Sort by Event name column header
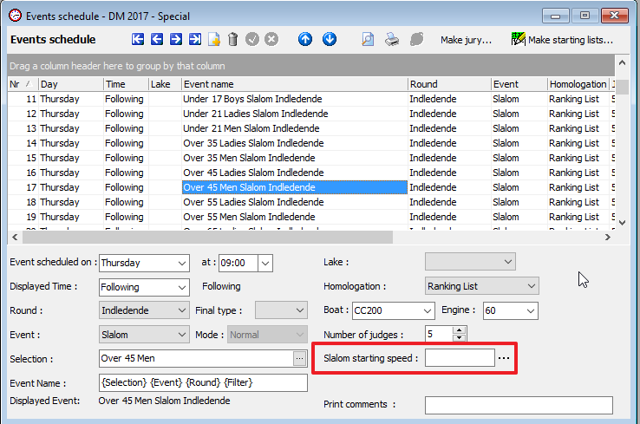This screenshot has width=640, height=424. [294, 84]
